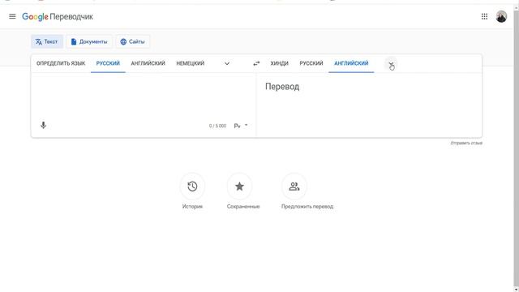
Task: Open the Google account avatar
Action: 501,16
